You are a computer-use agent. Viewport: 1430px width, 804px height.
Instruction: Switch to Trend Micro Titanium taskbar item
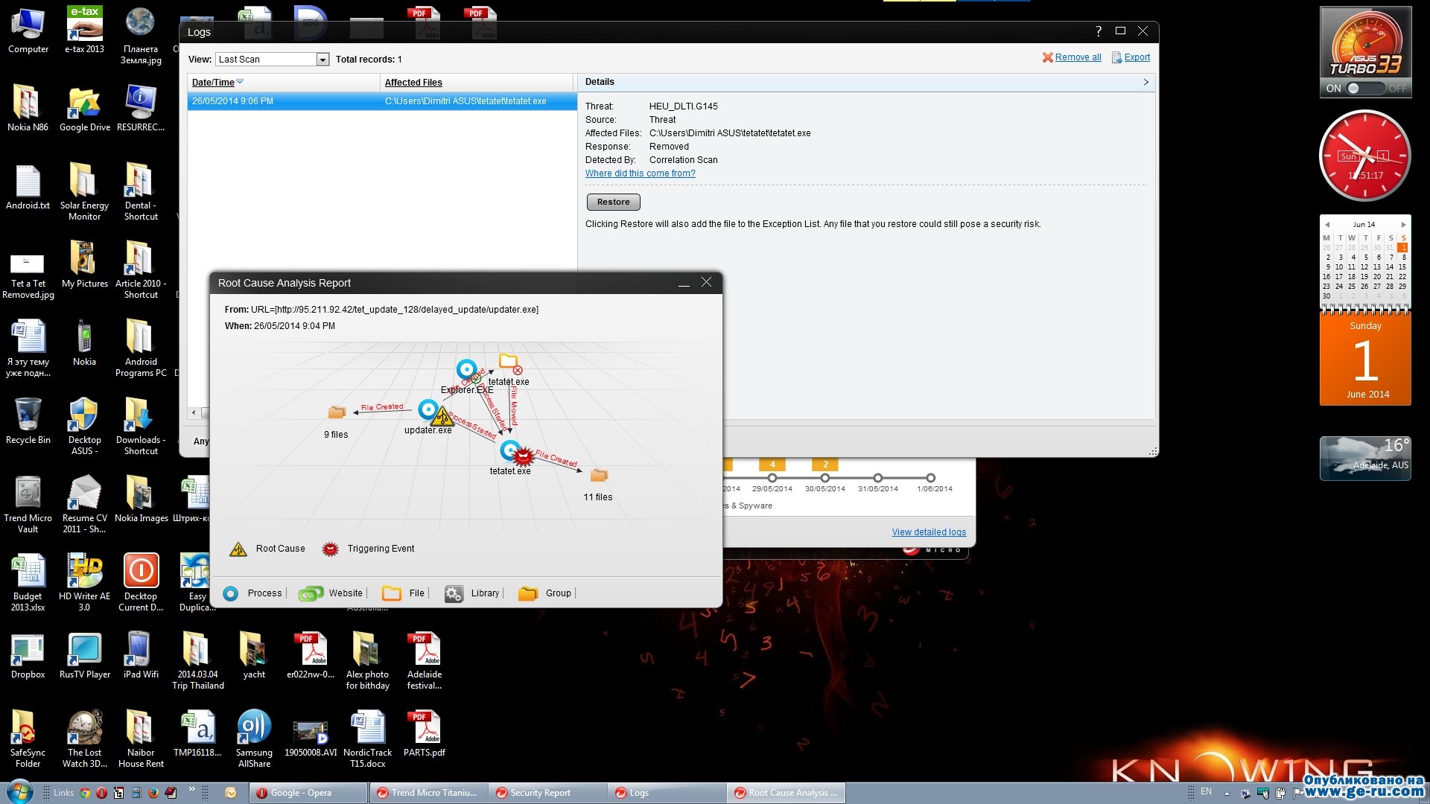(x=430, y=793)
